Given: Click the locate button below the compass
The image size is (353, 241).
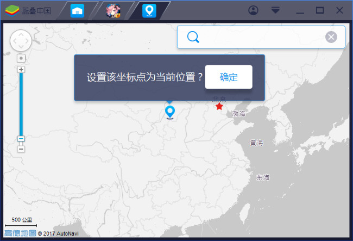Looking at the screenshot, I should [x=21, y=58].
